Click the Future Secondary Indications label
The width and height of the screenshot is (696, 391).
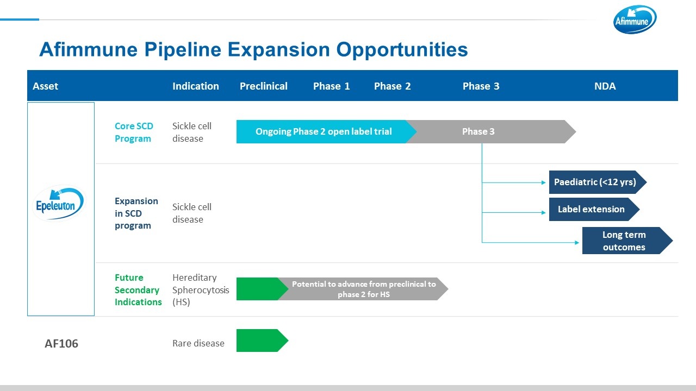(x=138, y=290)
